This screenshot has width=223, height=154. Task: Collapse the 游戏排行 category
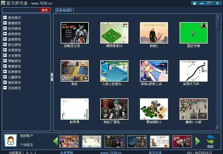pyautogui.click(x=5, y=18)
